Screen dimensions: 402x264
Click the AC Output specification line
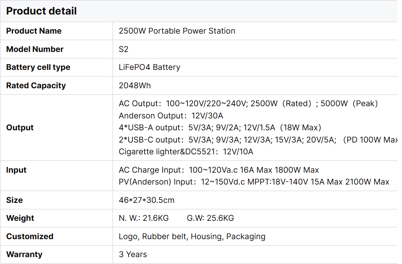tap(248, 104)
